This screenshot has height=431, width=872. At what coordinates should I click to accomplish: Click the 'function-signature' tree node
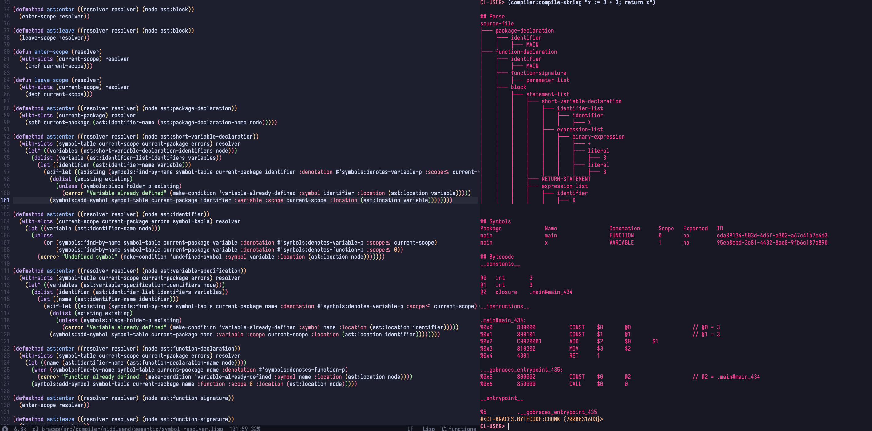[x=538, y=73]
